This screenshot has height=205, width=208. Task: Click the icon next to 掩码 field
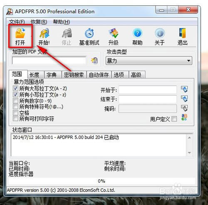[x=184, y=108]
